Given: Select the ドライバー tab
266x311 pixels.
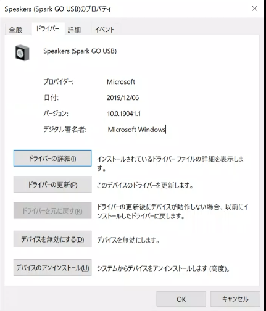Looking at the screenshot, I should [x=48, y=28].
